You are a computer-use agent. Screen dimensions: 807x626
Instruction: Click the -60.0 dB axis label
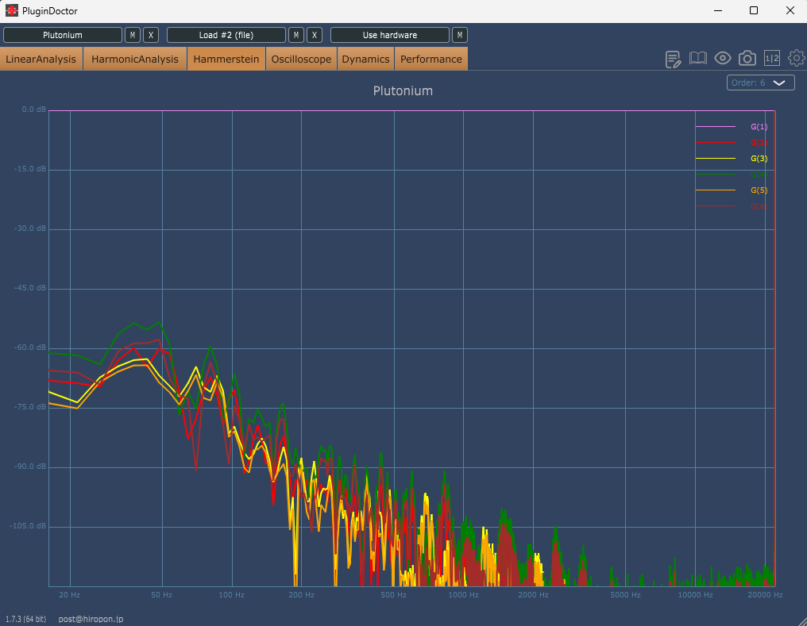coord(30,348)
